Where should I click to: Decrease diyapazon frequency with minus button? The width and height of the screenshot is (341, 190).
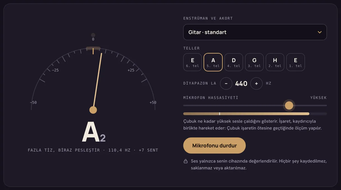coord(226,83)
